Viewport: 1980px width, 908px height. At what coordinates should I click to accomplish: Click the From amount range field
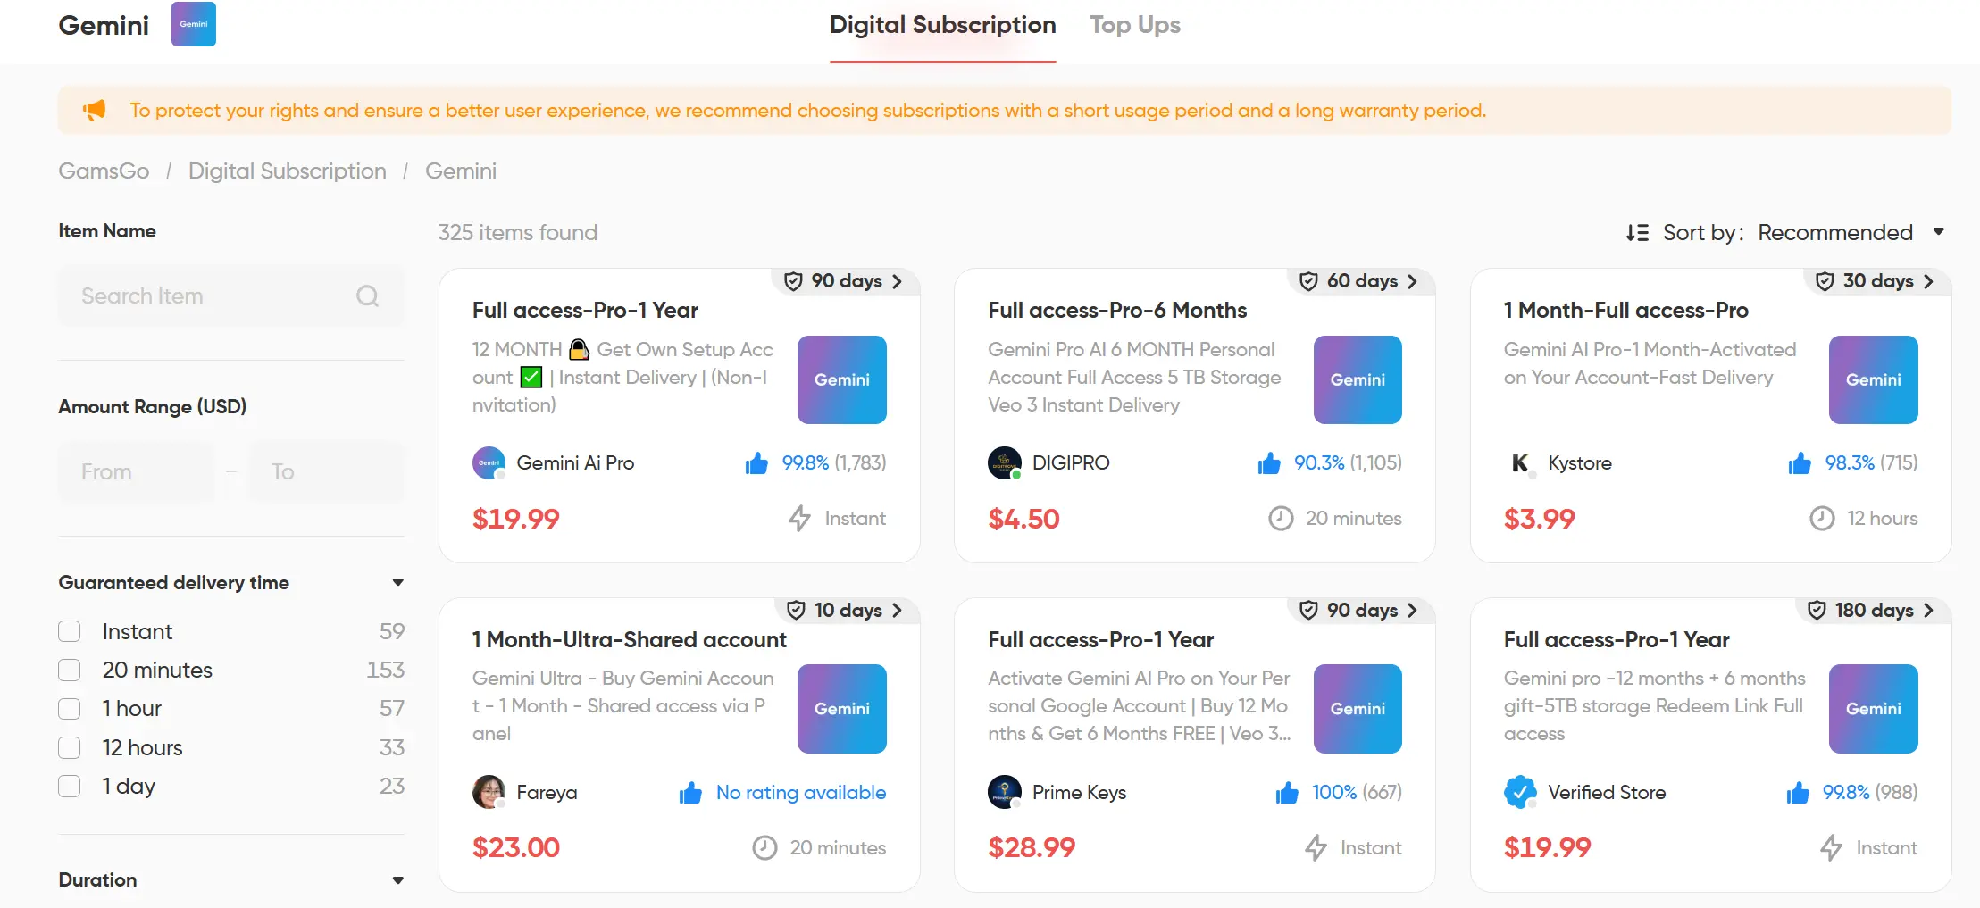coord(136,471)
